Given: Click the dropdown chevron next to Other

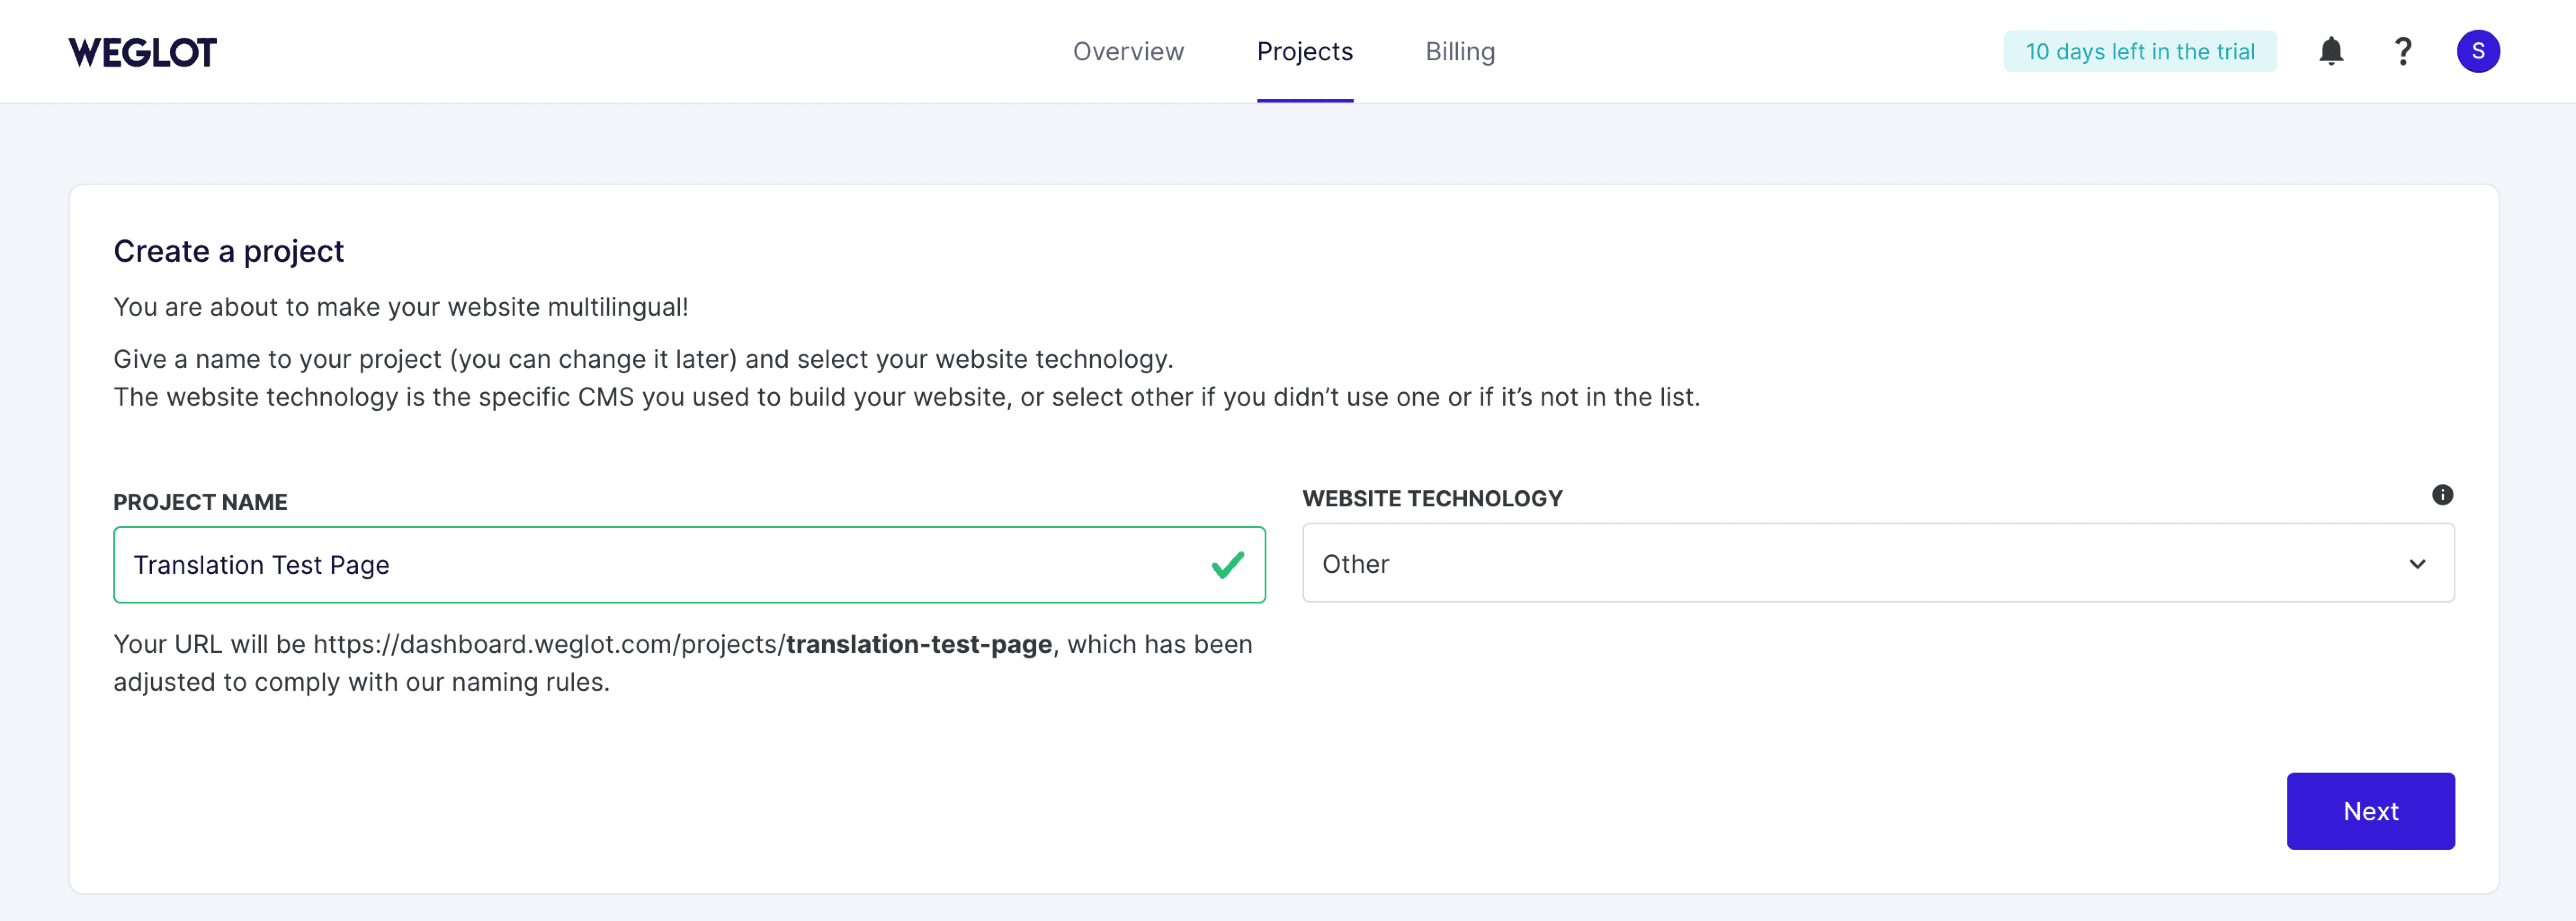Looking at the screenshot, I should [x=2417, y=564].
